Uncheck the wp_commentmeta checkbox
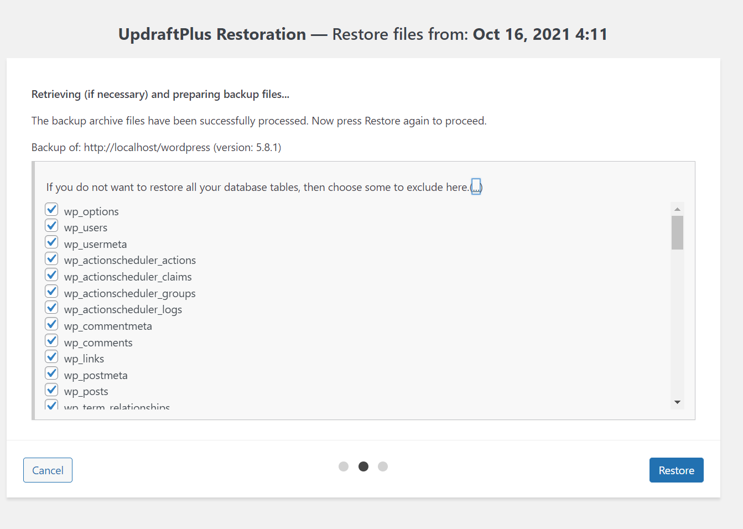Image resolution: width=743 pixels, height=529 pixels. point(52,324)
